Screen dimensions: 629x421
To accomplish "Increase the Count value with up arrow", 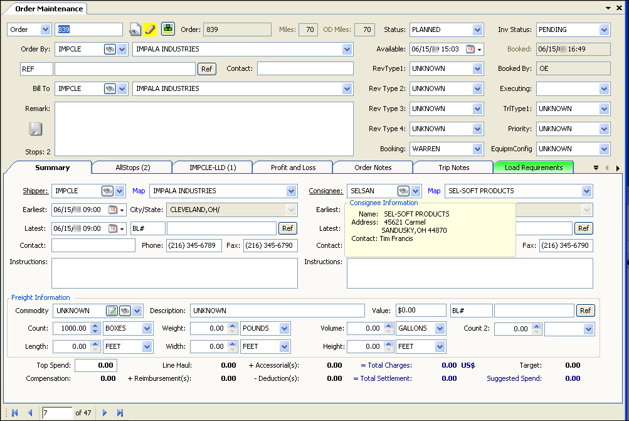I will click(x=95, y=326).
